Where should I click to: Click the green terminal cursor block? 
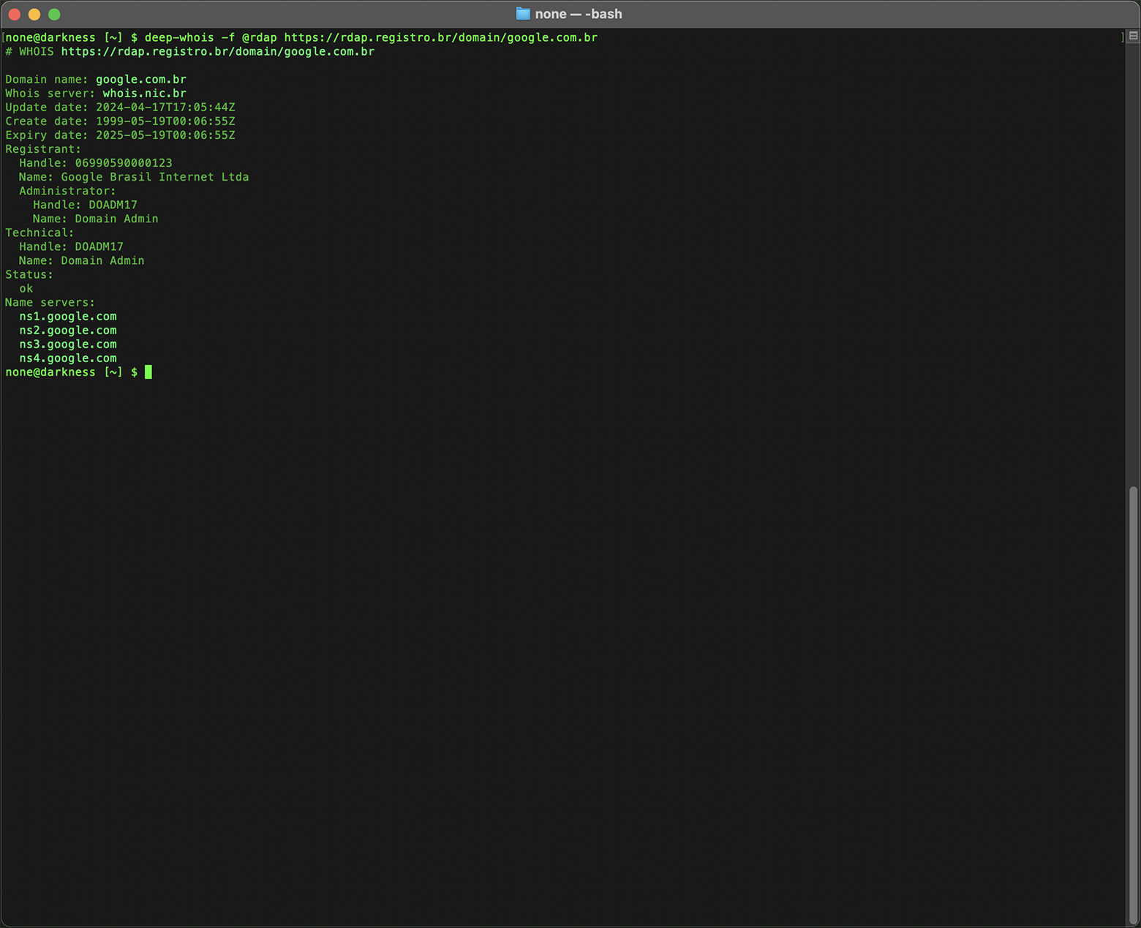click(148, 372)
